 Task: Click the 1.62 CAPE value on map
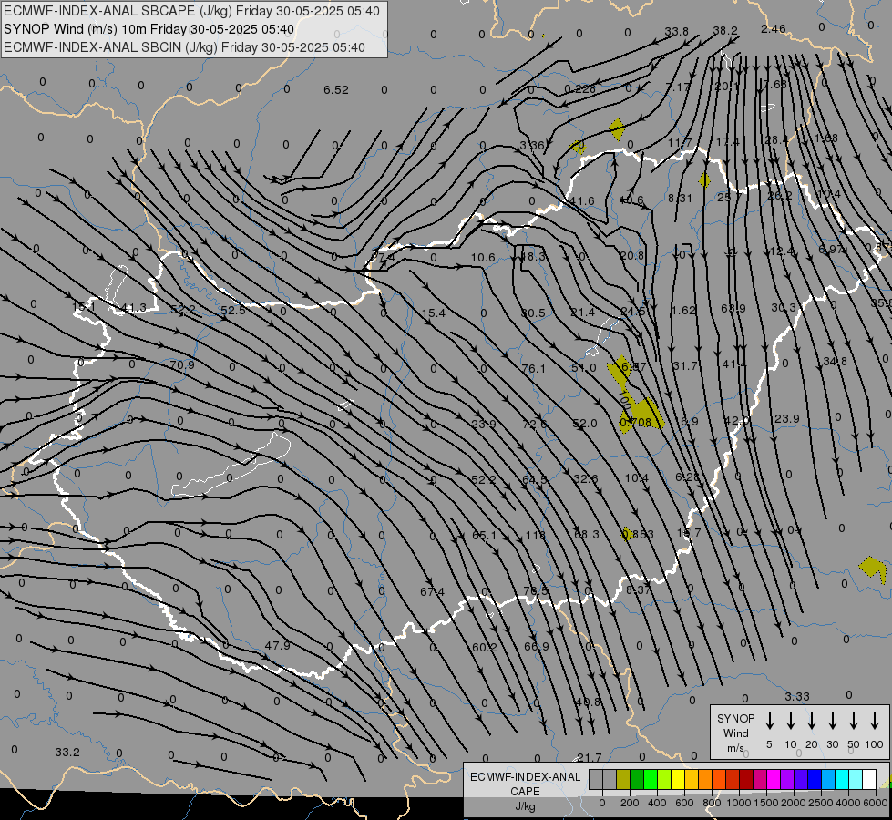(683, 310)
